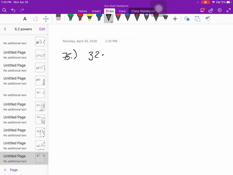Tap the 5.2 powers section title
The image size is (233, 175).
(x=23, y=29)
